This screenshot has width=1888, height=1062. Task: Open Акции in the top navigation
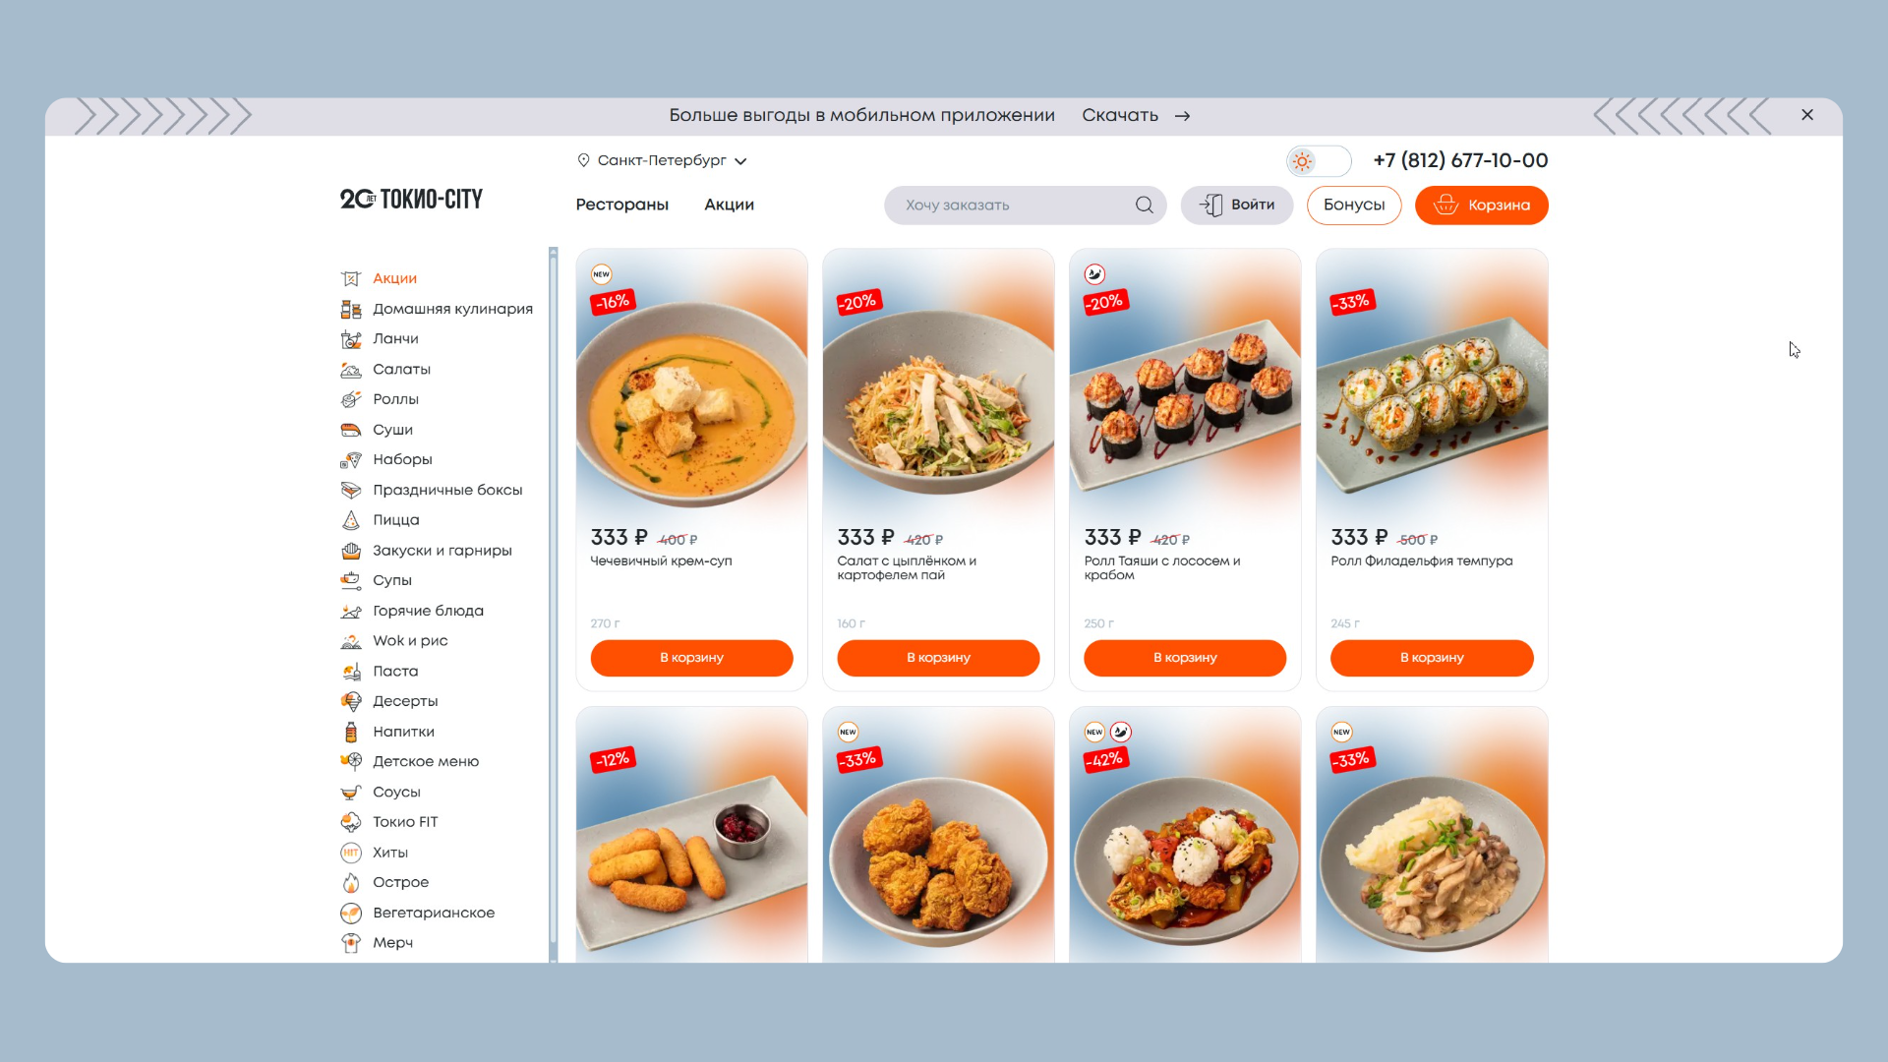pos(729,205)
